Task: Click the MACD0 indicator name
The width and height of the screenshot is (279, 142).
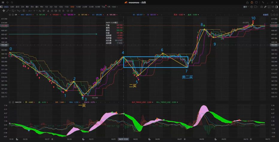Action: [x=18, y=102]
